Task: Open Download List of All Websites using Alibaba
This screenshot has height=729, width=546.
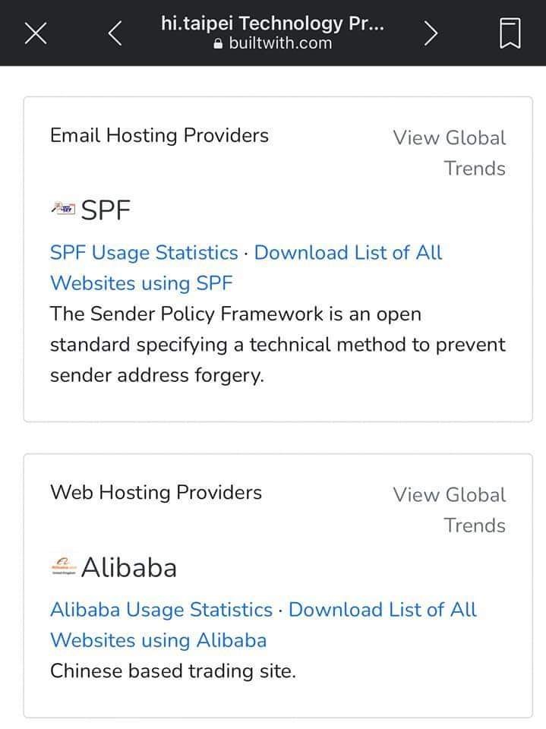Action: tap(264, 625)
